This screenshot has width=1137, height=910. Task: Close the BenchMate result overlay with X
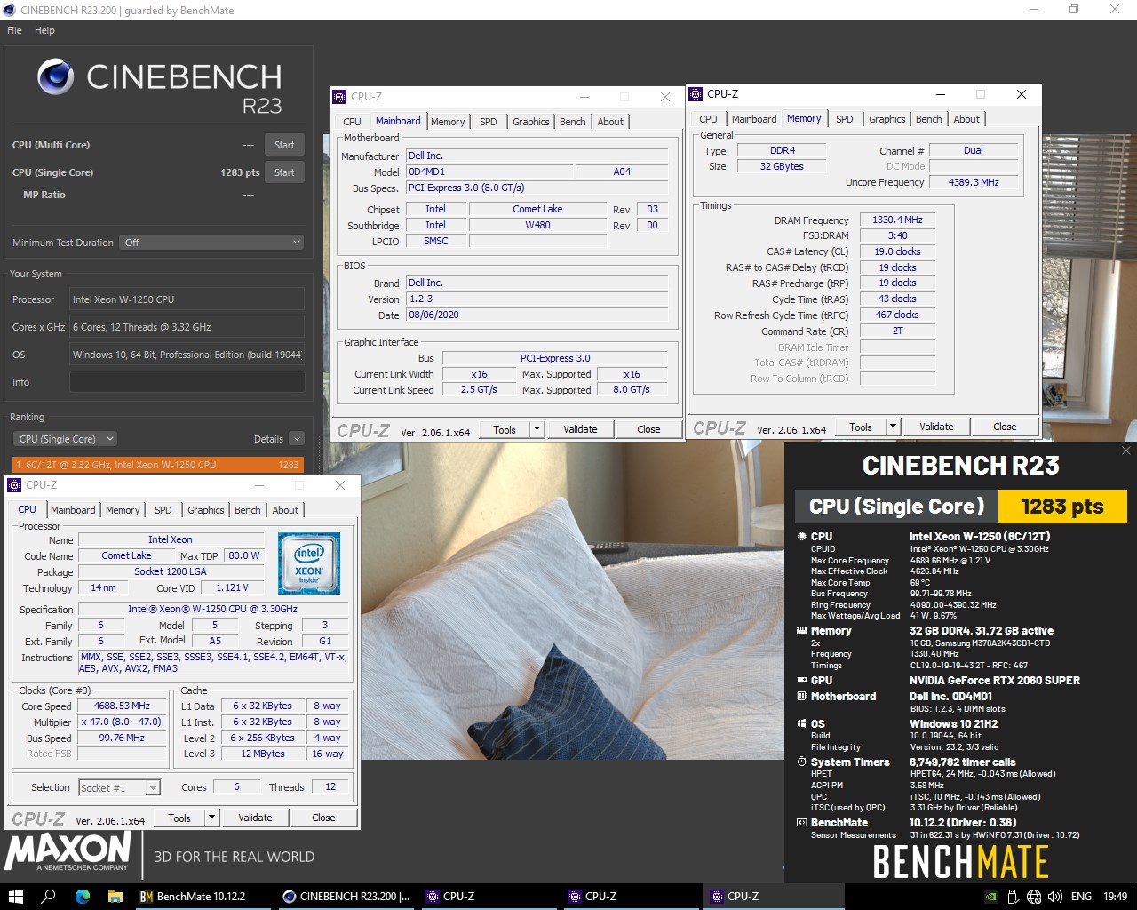pyautogui.click(x=1125, y=451)
